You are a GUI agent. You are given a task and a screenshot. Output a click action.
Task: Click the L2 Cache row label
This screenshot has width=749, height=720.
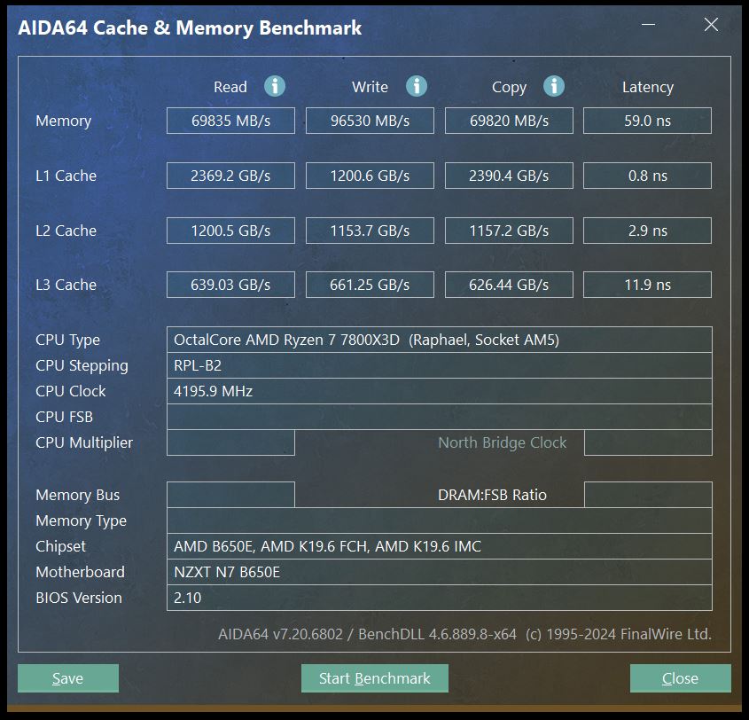click(x=66, y=231)
